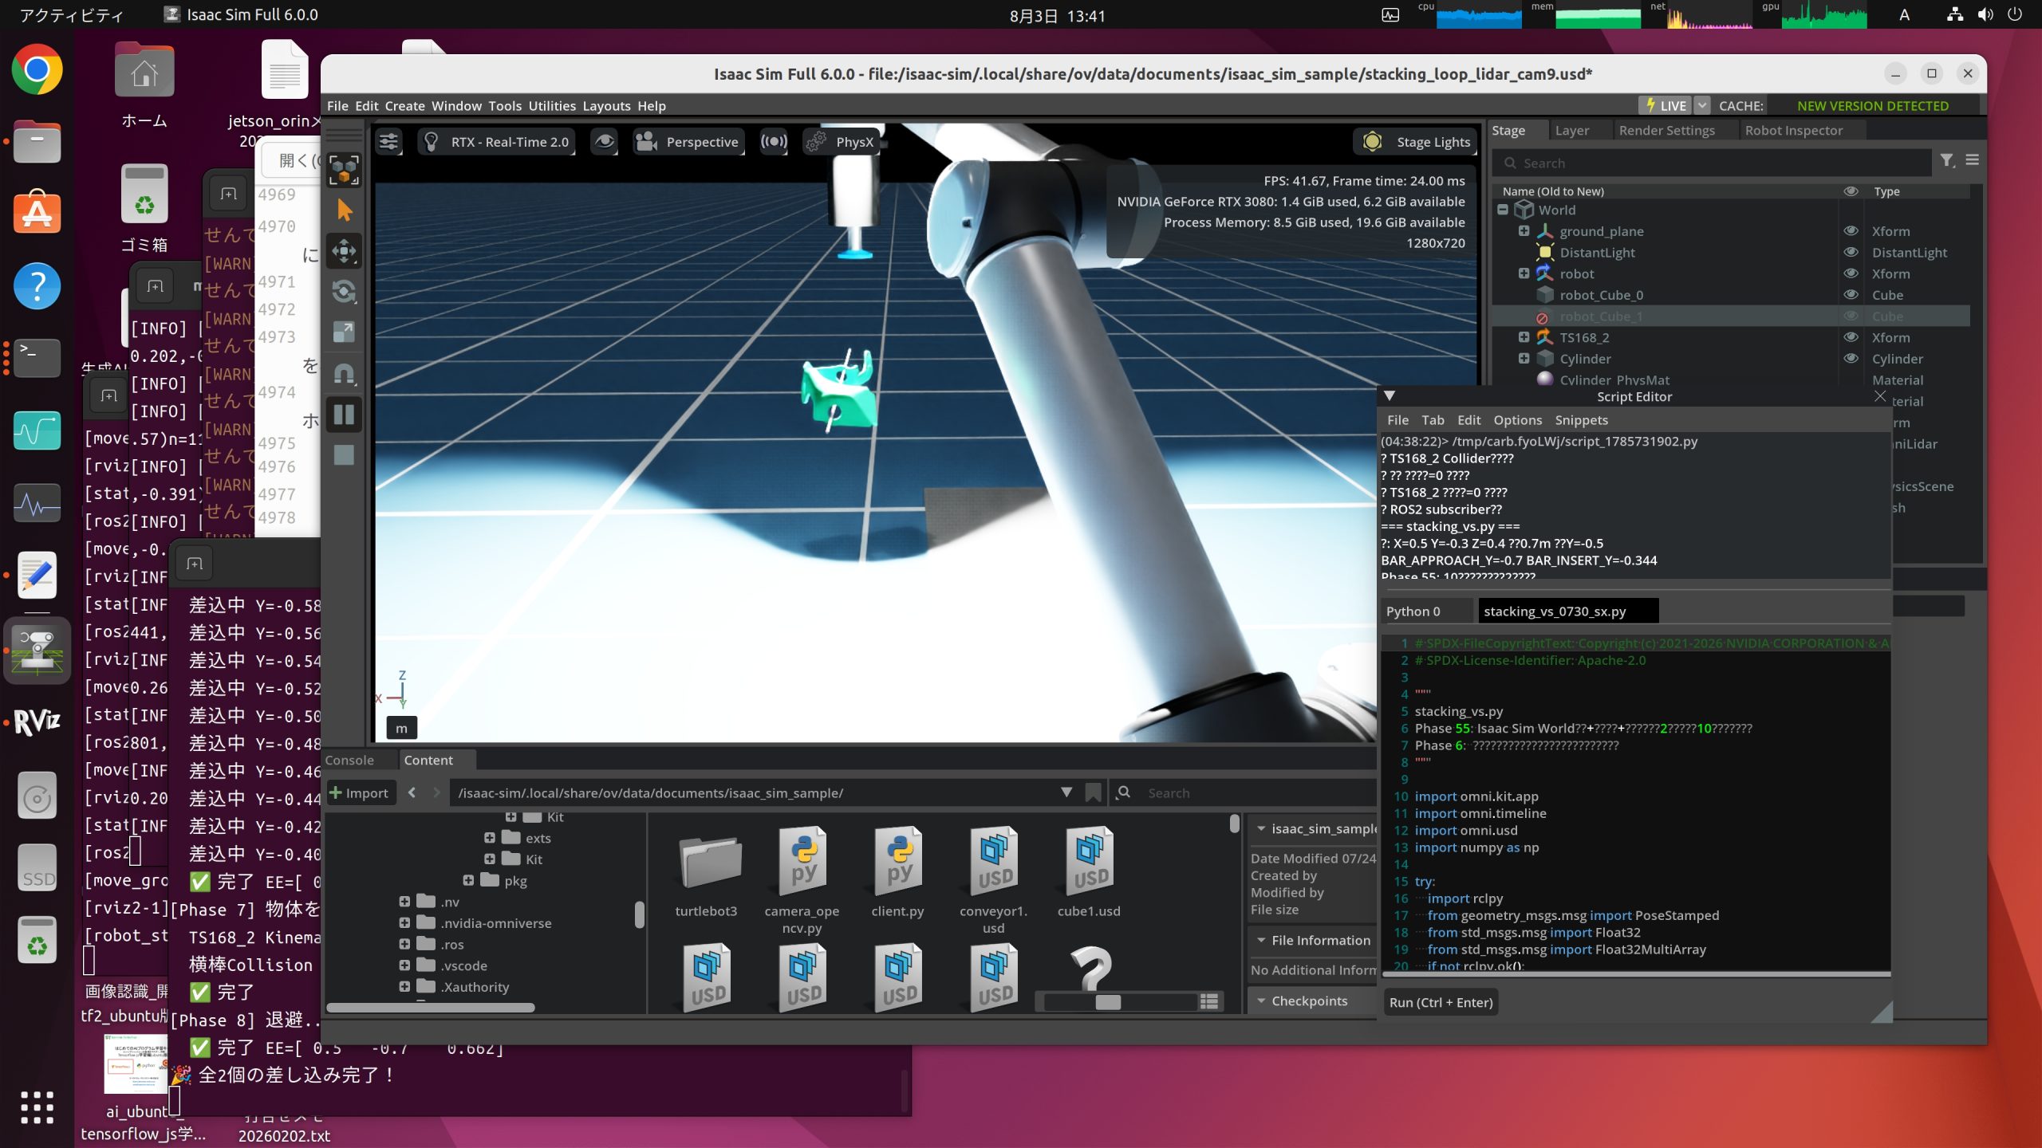Click the Import button
The image size is (2042, 1148).
[360, 792]
